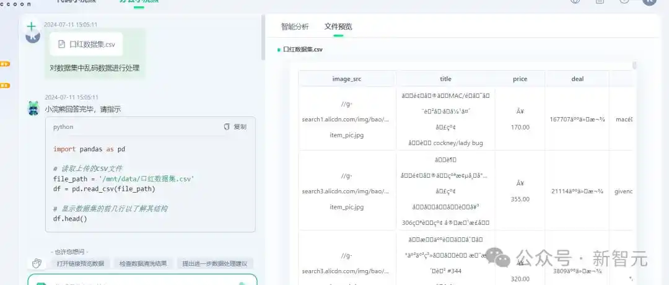This screenshot has width=669, height=285.
Task: Switch to the 文件预览 tab
Action: coord(338,27)
